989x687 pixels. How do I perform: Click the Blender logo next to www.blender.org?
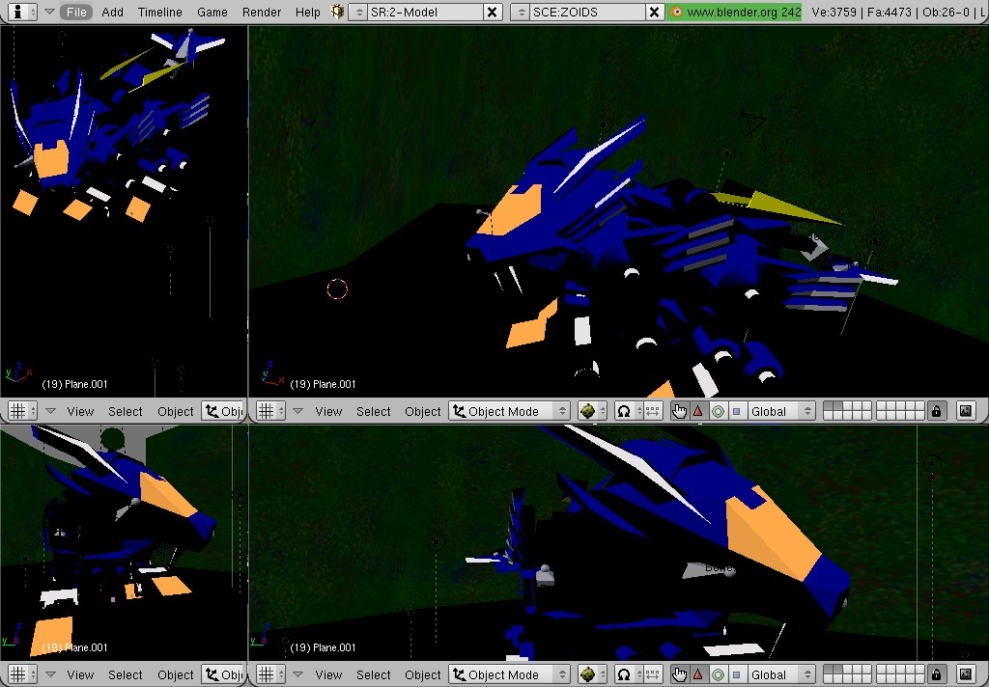(676, 12)
